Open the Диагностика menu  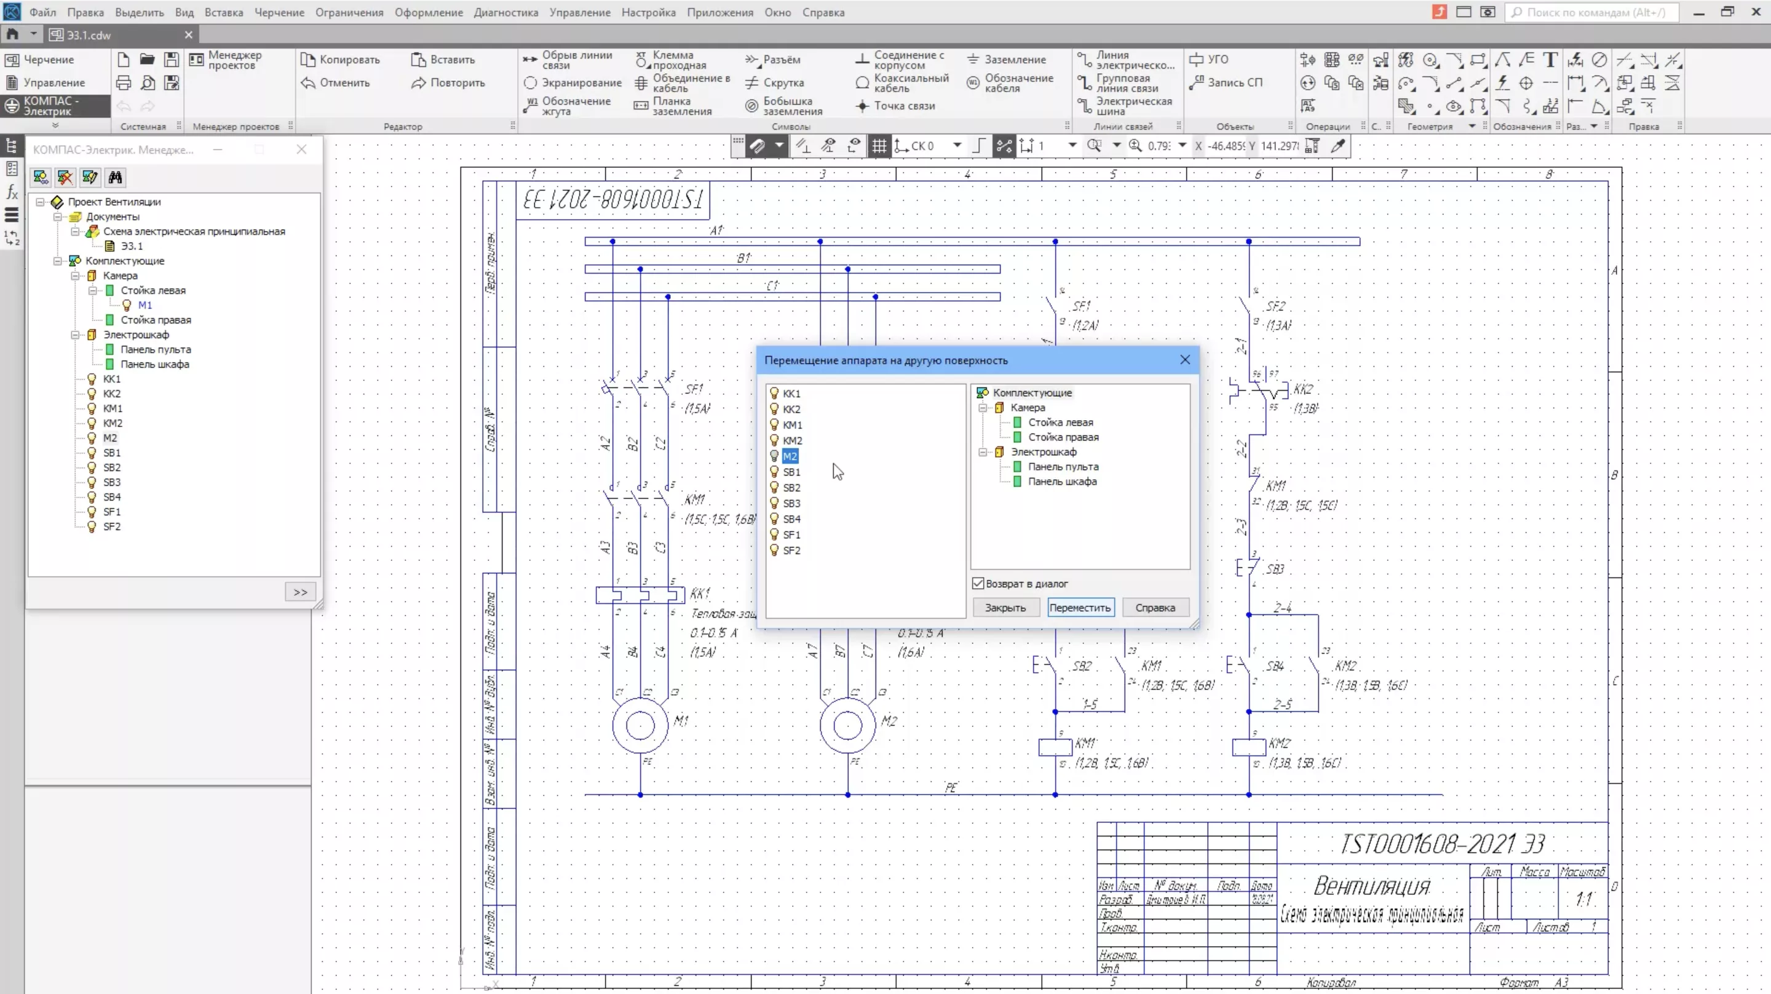coord(505,12)
